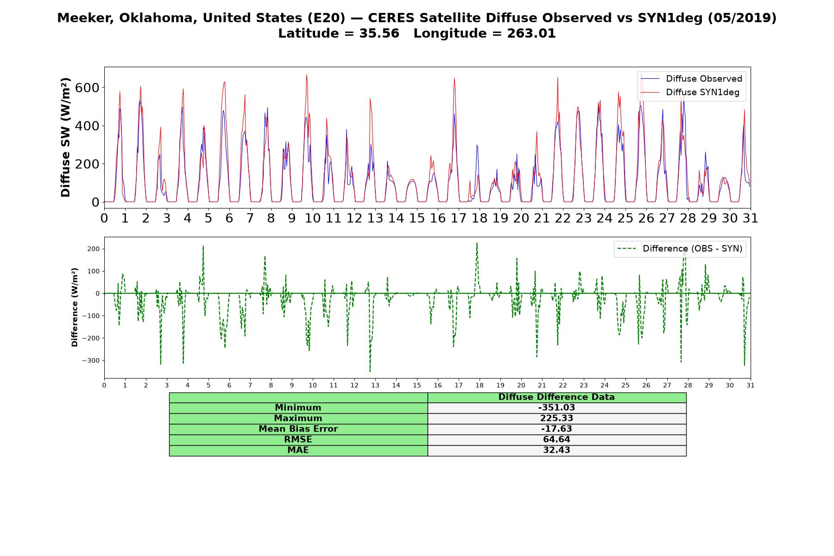Screen dimensions: 834x556
Task: Select the RMSE value 64.64 cell
Action: pos(556,440)
